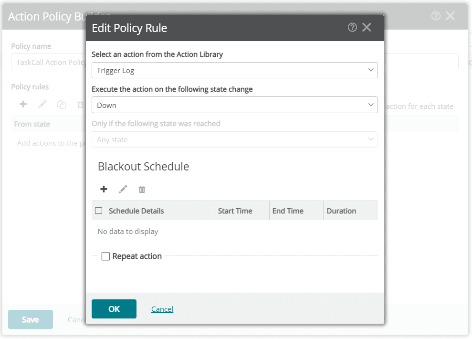The height and width of the screenshot is (339, 472).
Task: Edit selected blackout schedule with pencil icon
Action: pos(123,189)
